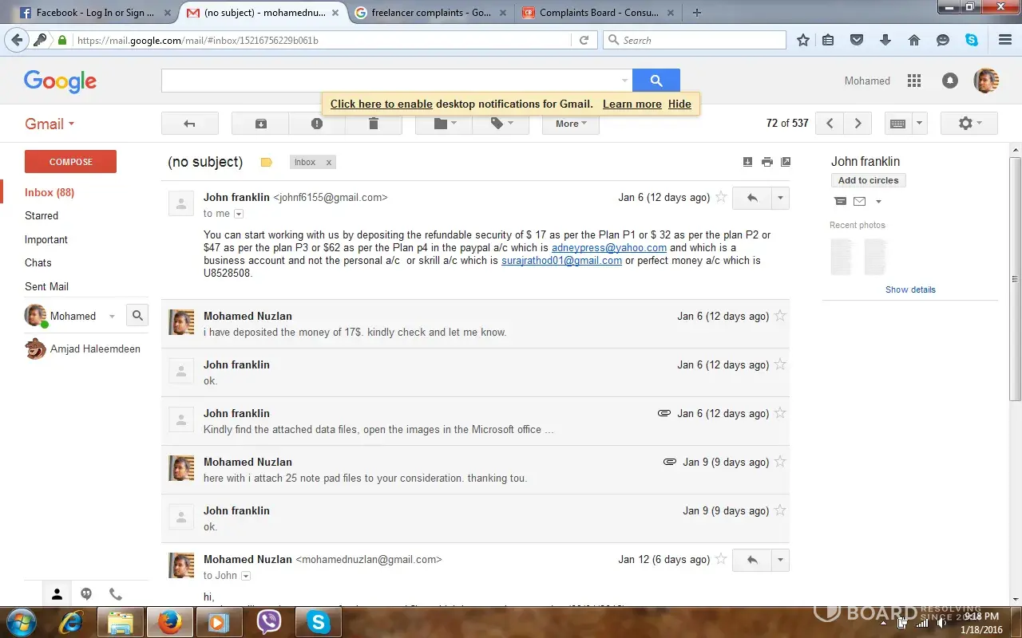Open the More dropdown in toolbar
The image size is (1022, 638).
[x=570, y=124]
